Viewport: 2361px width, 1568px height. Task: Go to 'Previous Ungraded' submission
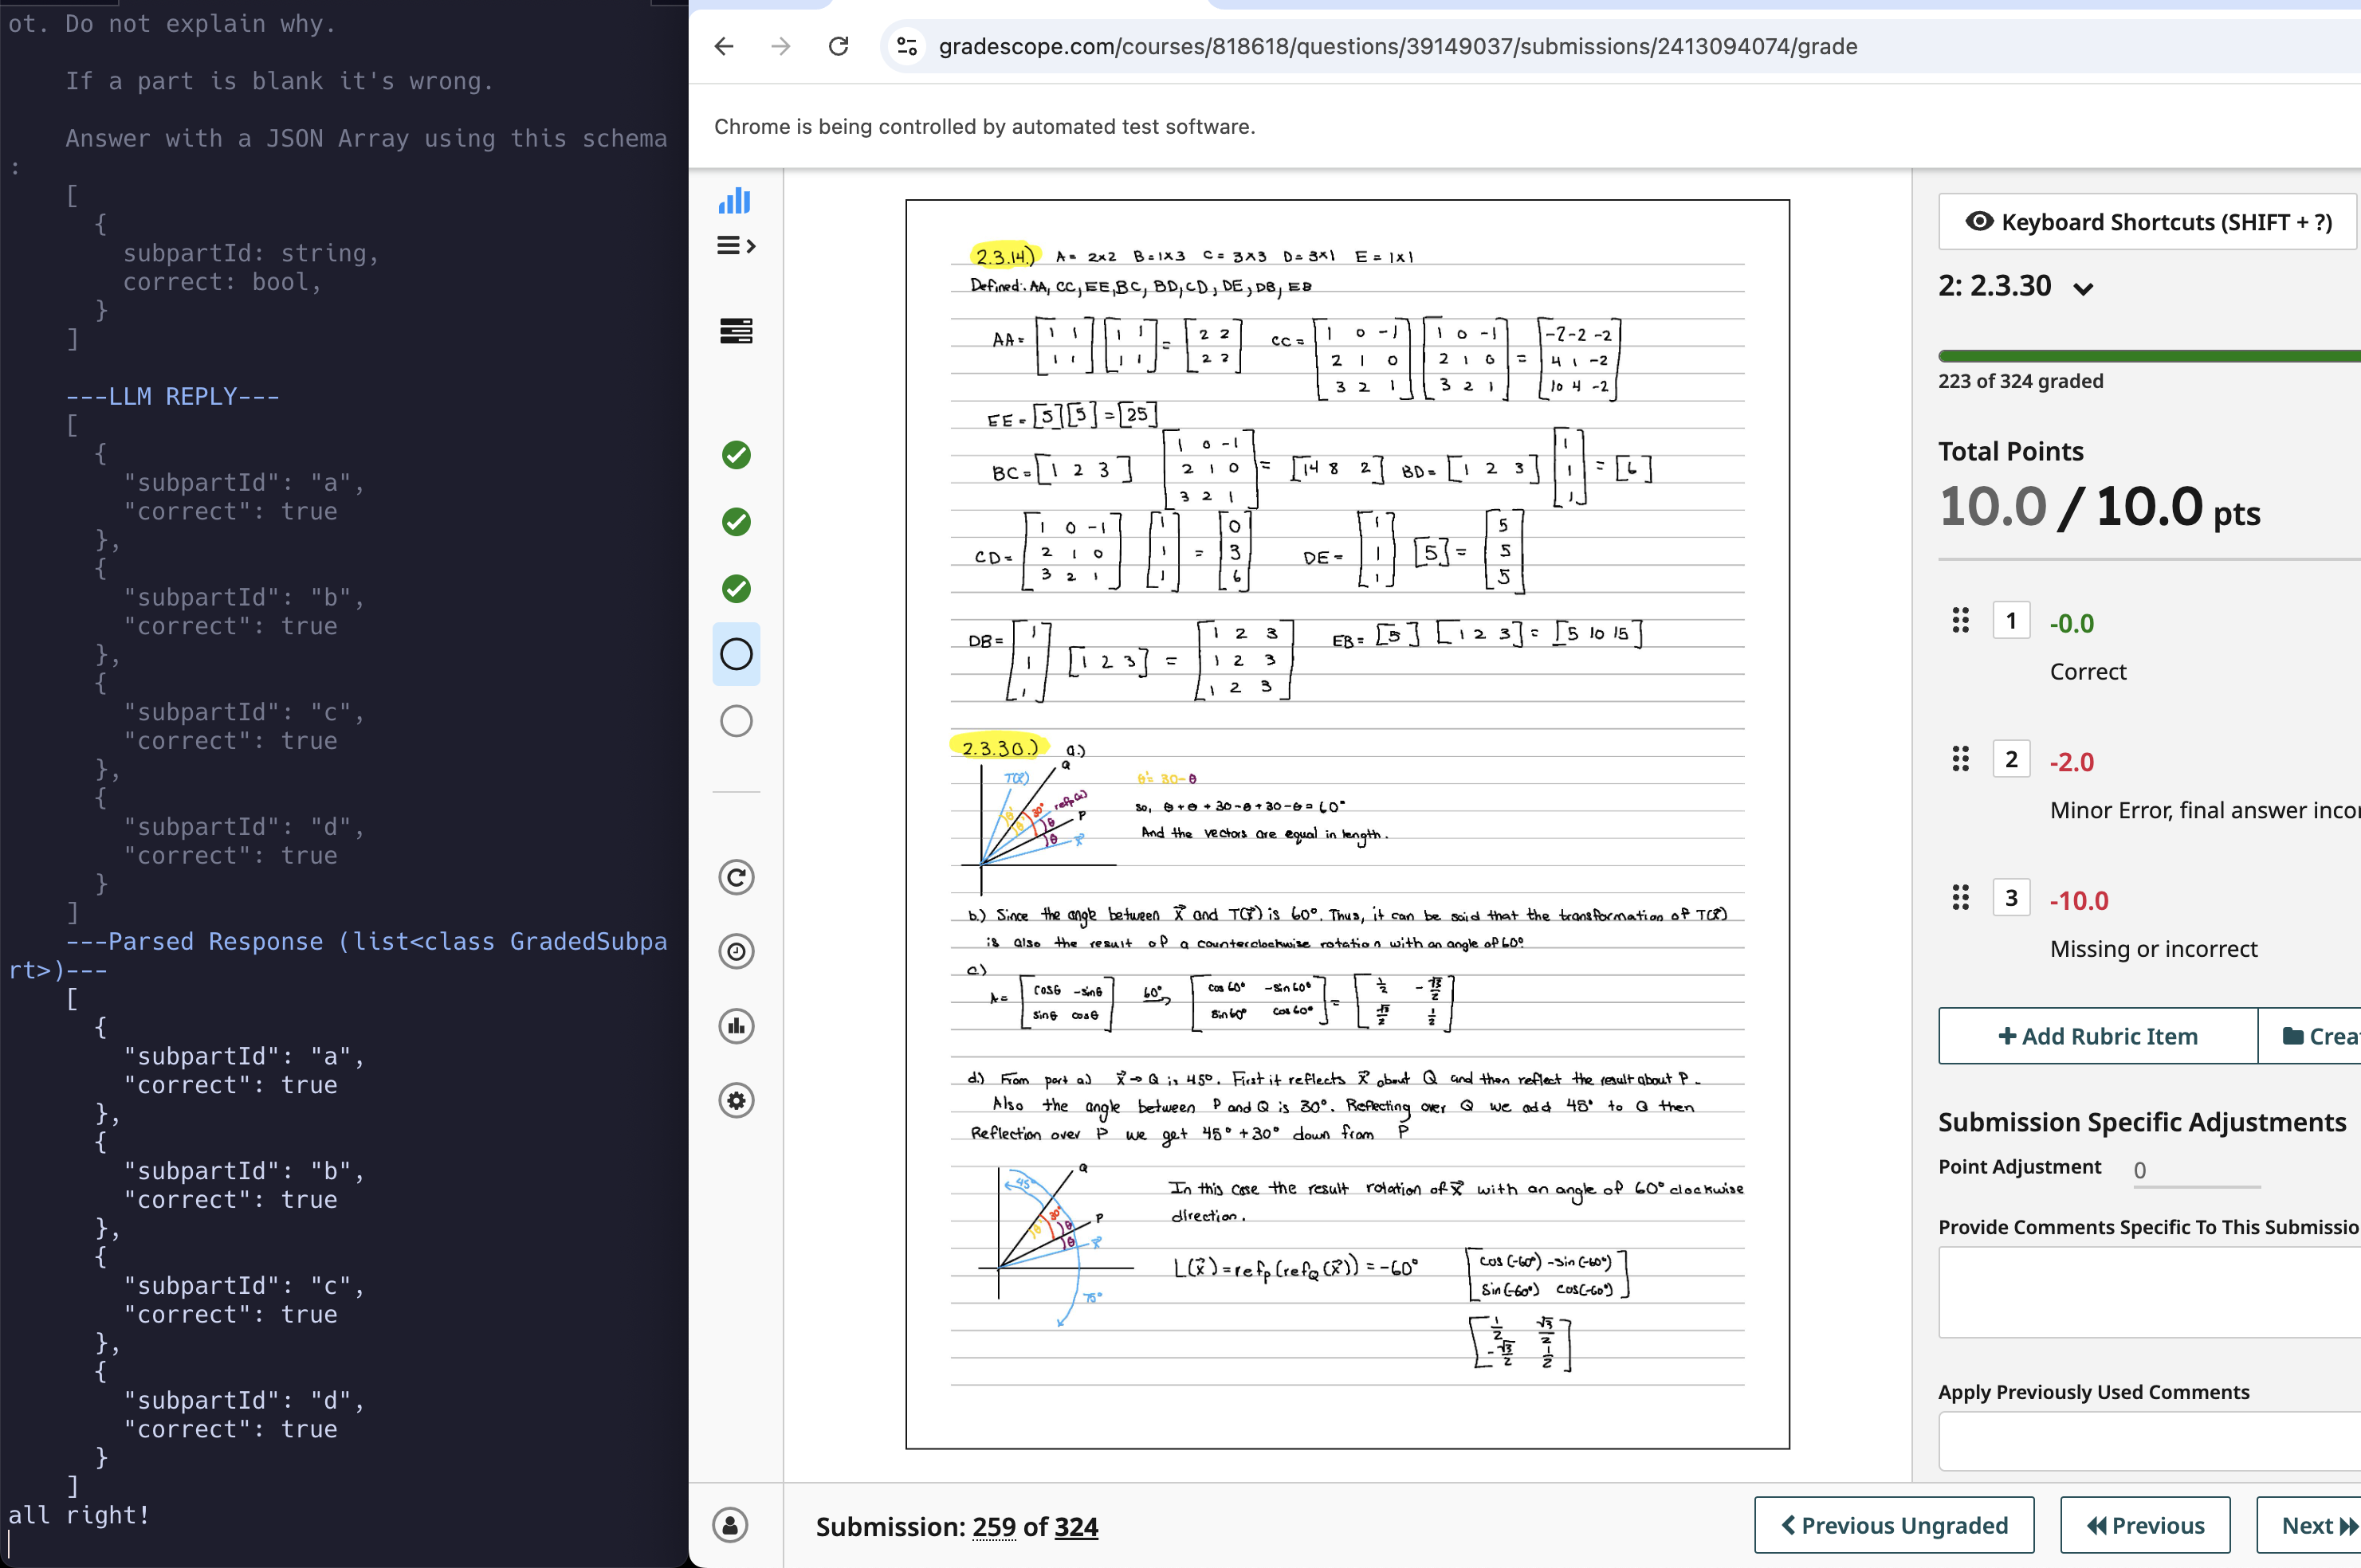pos(1894,1525)
